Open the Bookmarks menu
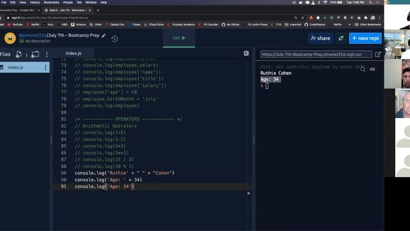This screenshot has width=410, height=231. pyautogui.click(x=51, y=3)
